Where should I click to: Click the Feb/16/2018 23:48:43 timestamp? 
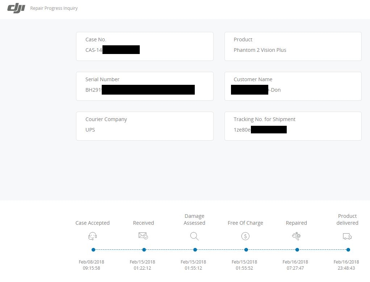(x=346, y=265)
